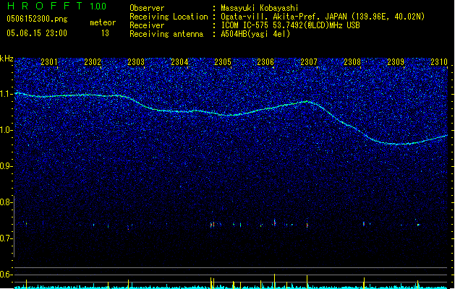Image resolution: width=455 pixels, height=289 pixels.
Task: Click the 0.7 kHz axis label
Action: [x=7, y=238]
